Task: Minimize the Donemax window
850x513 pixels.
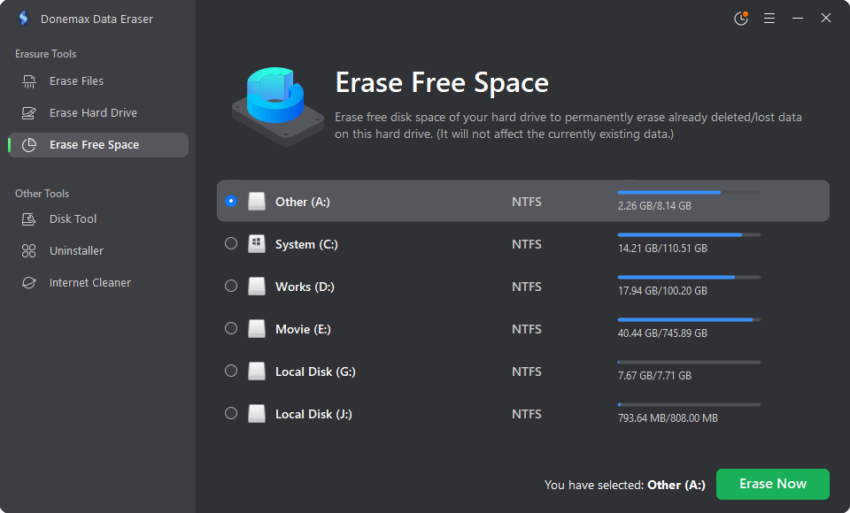Action: pos(798,19)
